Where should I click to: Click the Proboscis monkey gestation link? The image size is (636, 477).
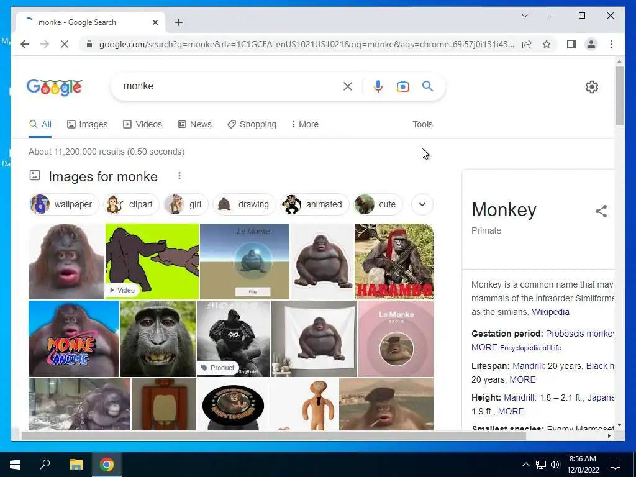[579, 334]
